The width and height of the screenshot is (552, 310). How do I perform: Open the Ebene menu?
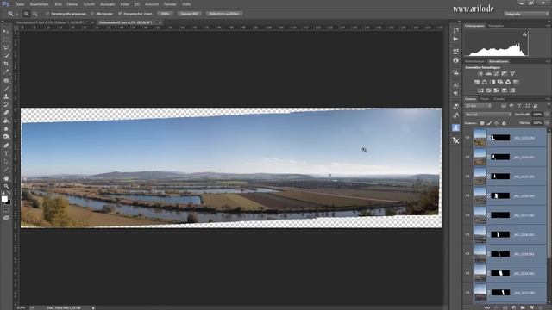click(x=72, y=4)
